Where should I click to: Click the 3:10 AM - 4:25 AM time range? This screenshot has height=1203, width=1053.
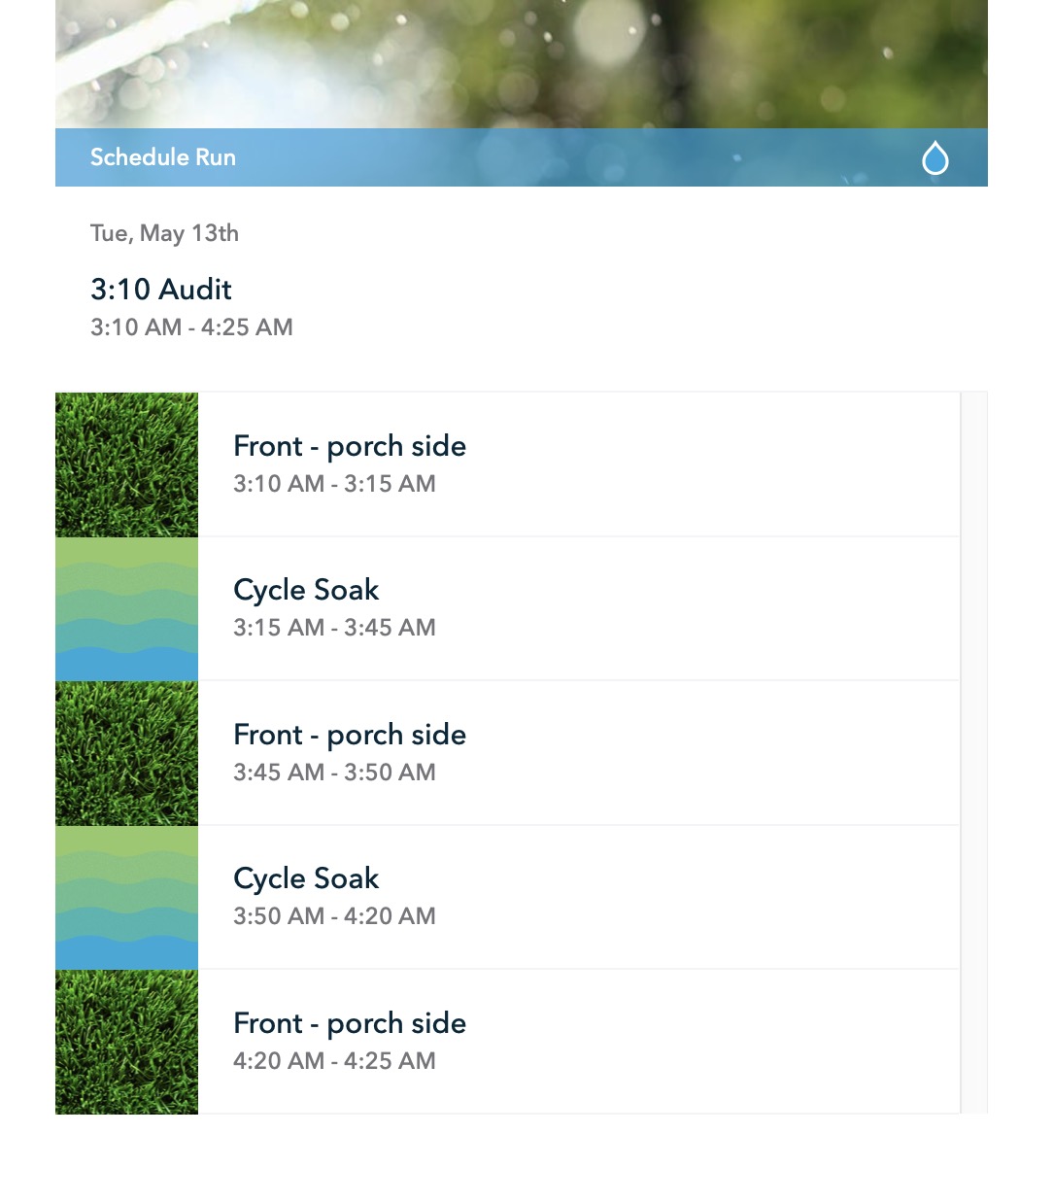pyautogui.click(x=191, y=327)
